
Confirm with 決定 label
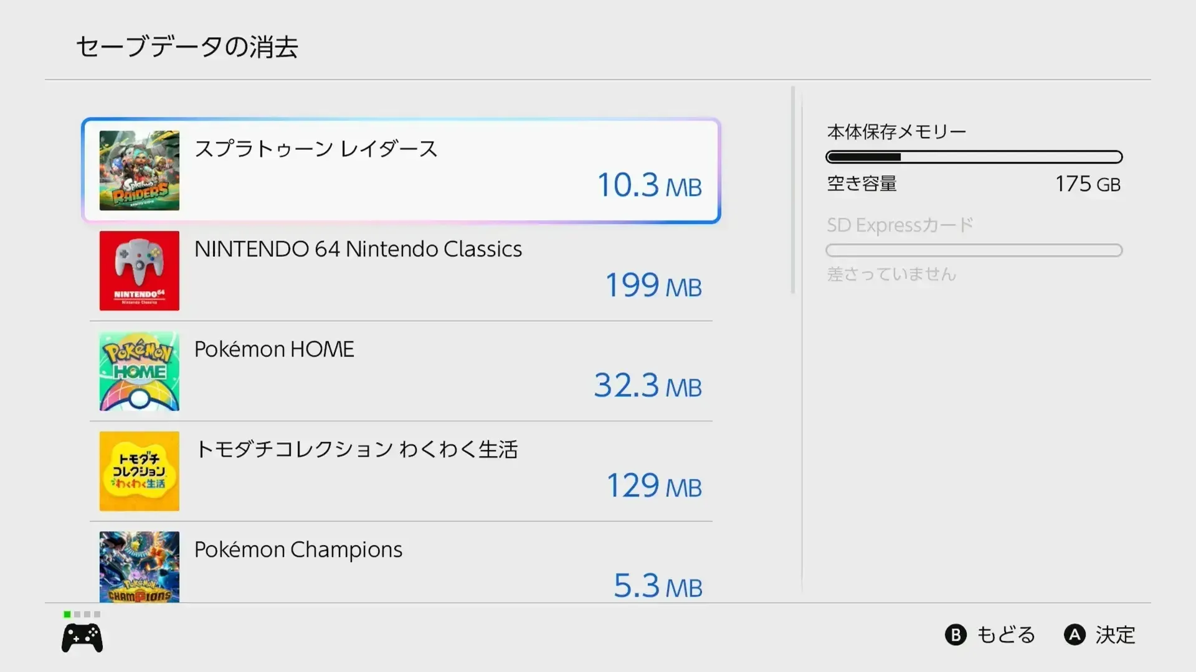point(1116,635)
